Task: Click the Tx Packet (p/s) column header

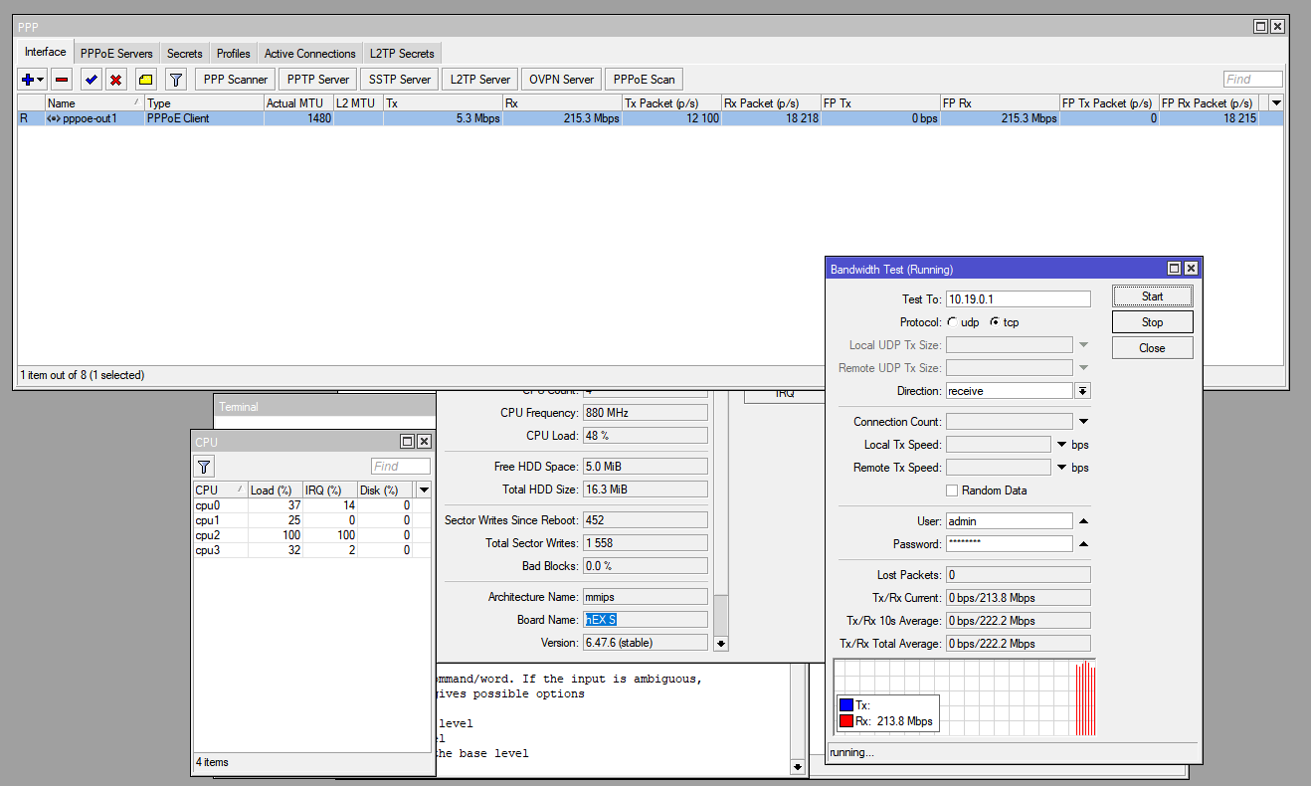Action: pyautogui.click(x=671, y=102)
